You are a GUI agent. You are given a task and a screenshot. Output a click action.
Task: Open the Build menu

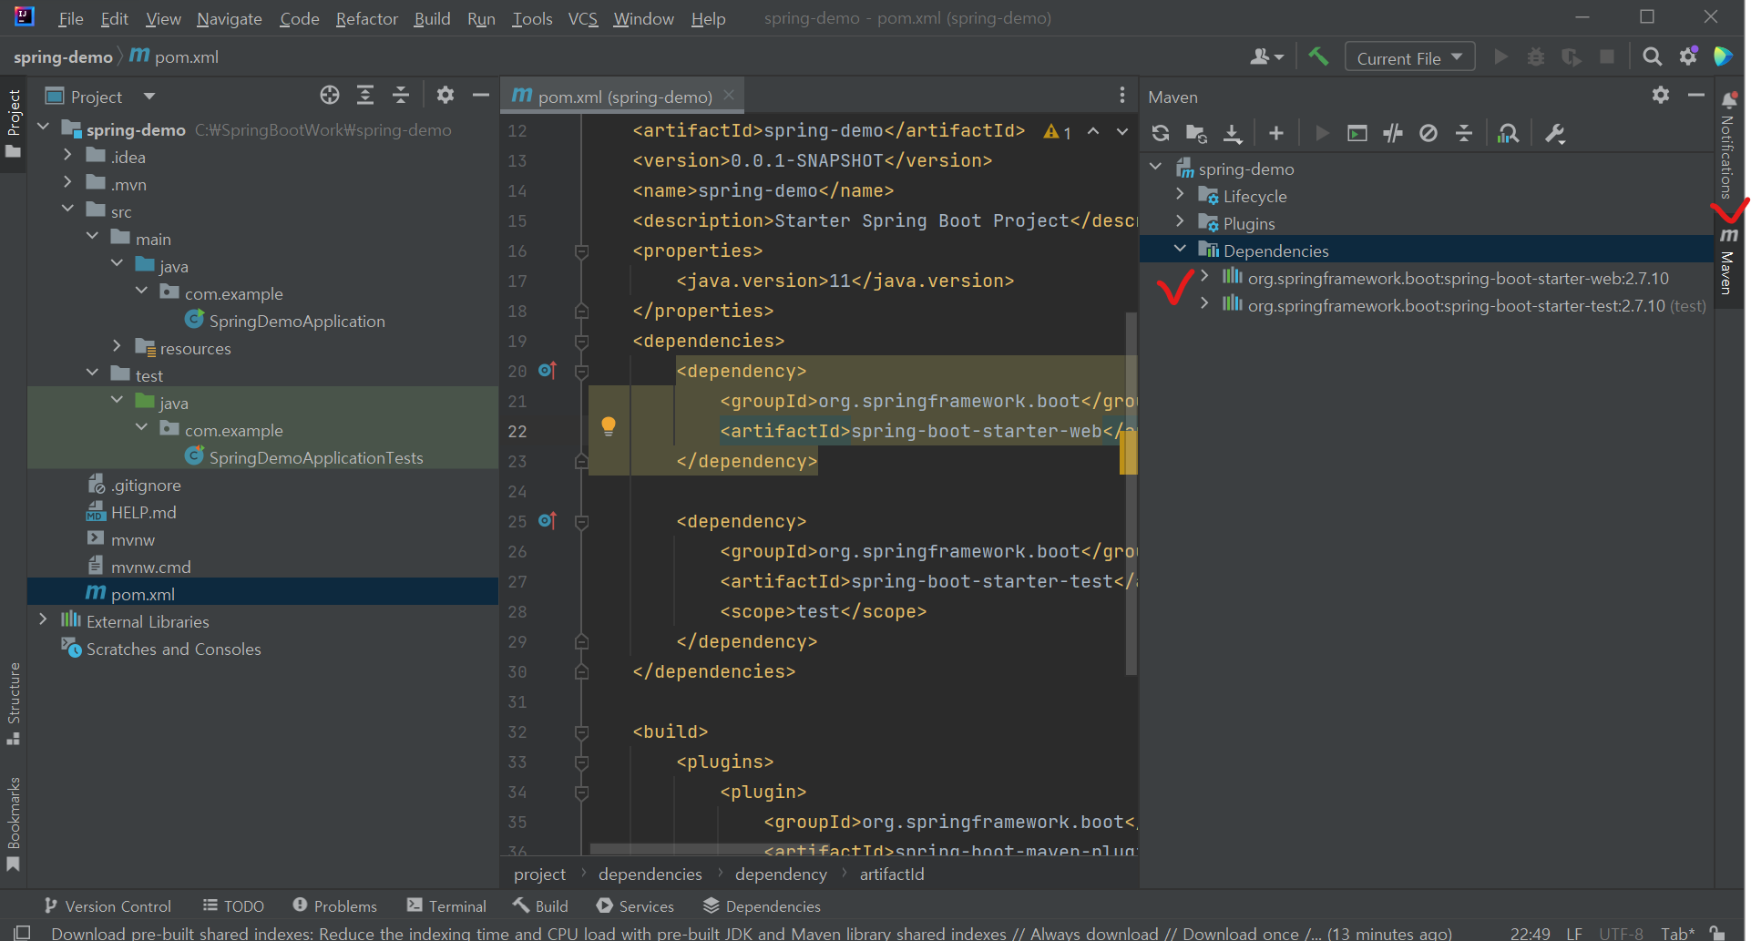[432, 18]
